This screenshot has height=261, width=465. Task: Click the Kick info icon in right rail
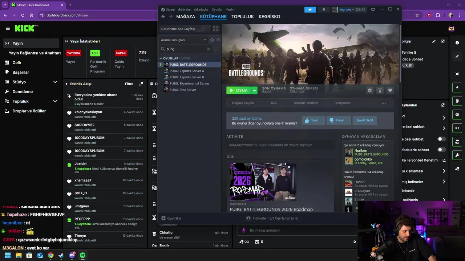[457, 43]
